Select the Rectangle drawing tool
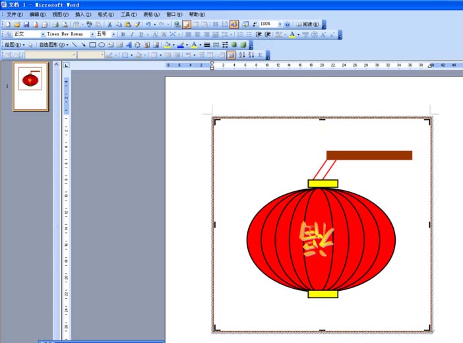The image size is (463, 343). click(92, 45)
